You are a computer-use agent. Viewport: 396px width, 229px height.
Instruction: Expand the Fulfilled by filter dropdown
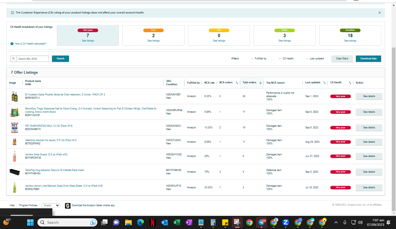pyautogui.click(x=259, y=59)
